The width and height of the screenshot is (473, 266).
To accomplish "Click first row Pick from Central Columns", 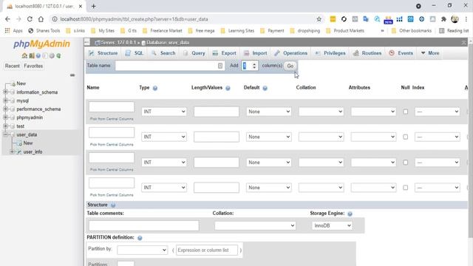I will [112, 119].
